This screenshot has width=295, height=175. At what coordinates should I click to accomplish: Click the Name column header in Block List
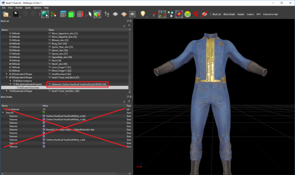coord(24,30)
